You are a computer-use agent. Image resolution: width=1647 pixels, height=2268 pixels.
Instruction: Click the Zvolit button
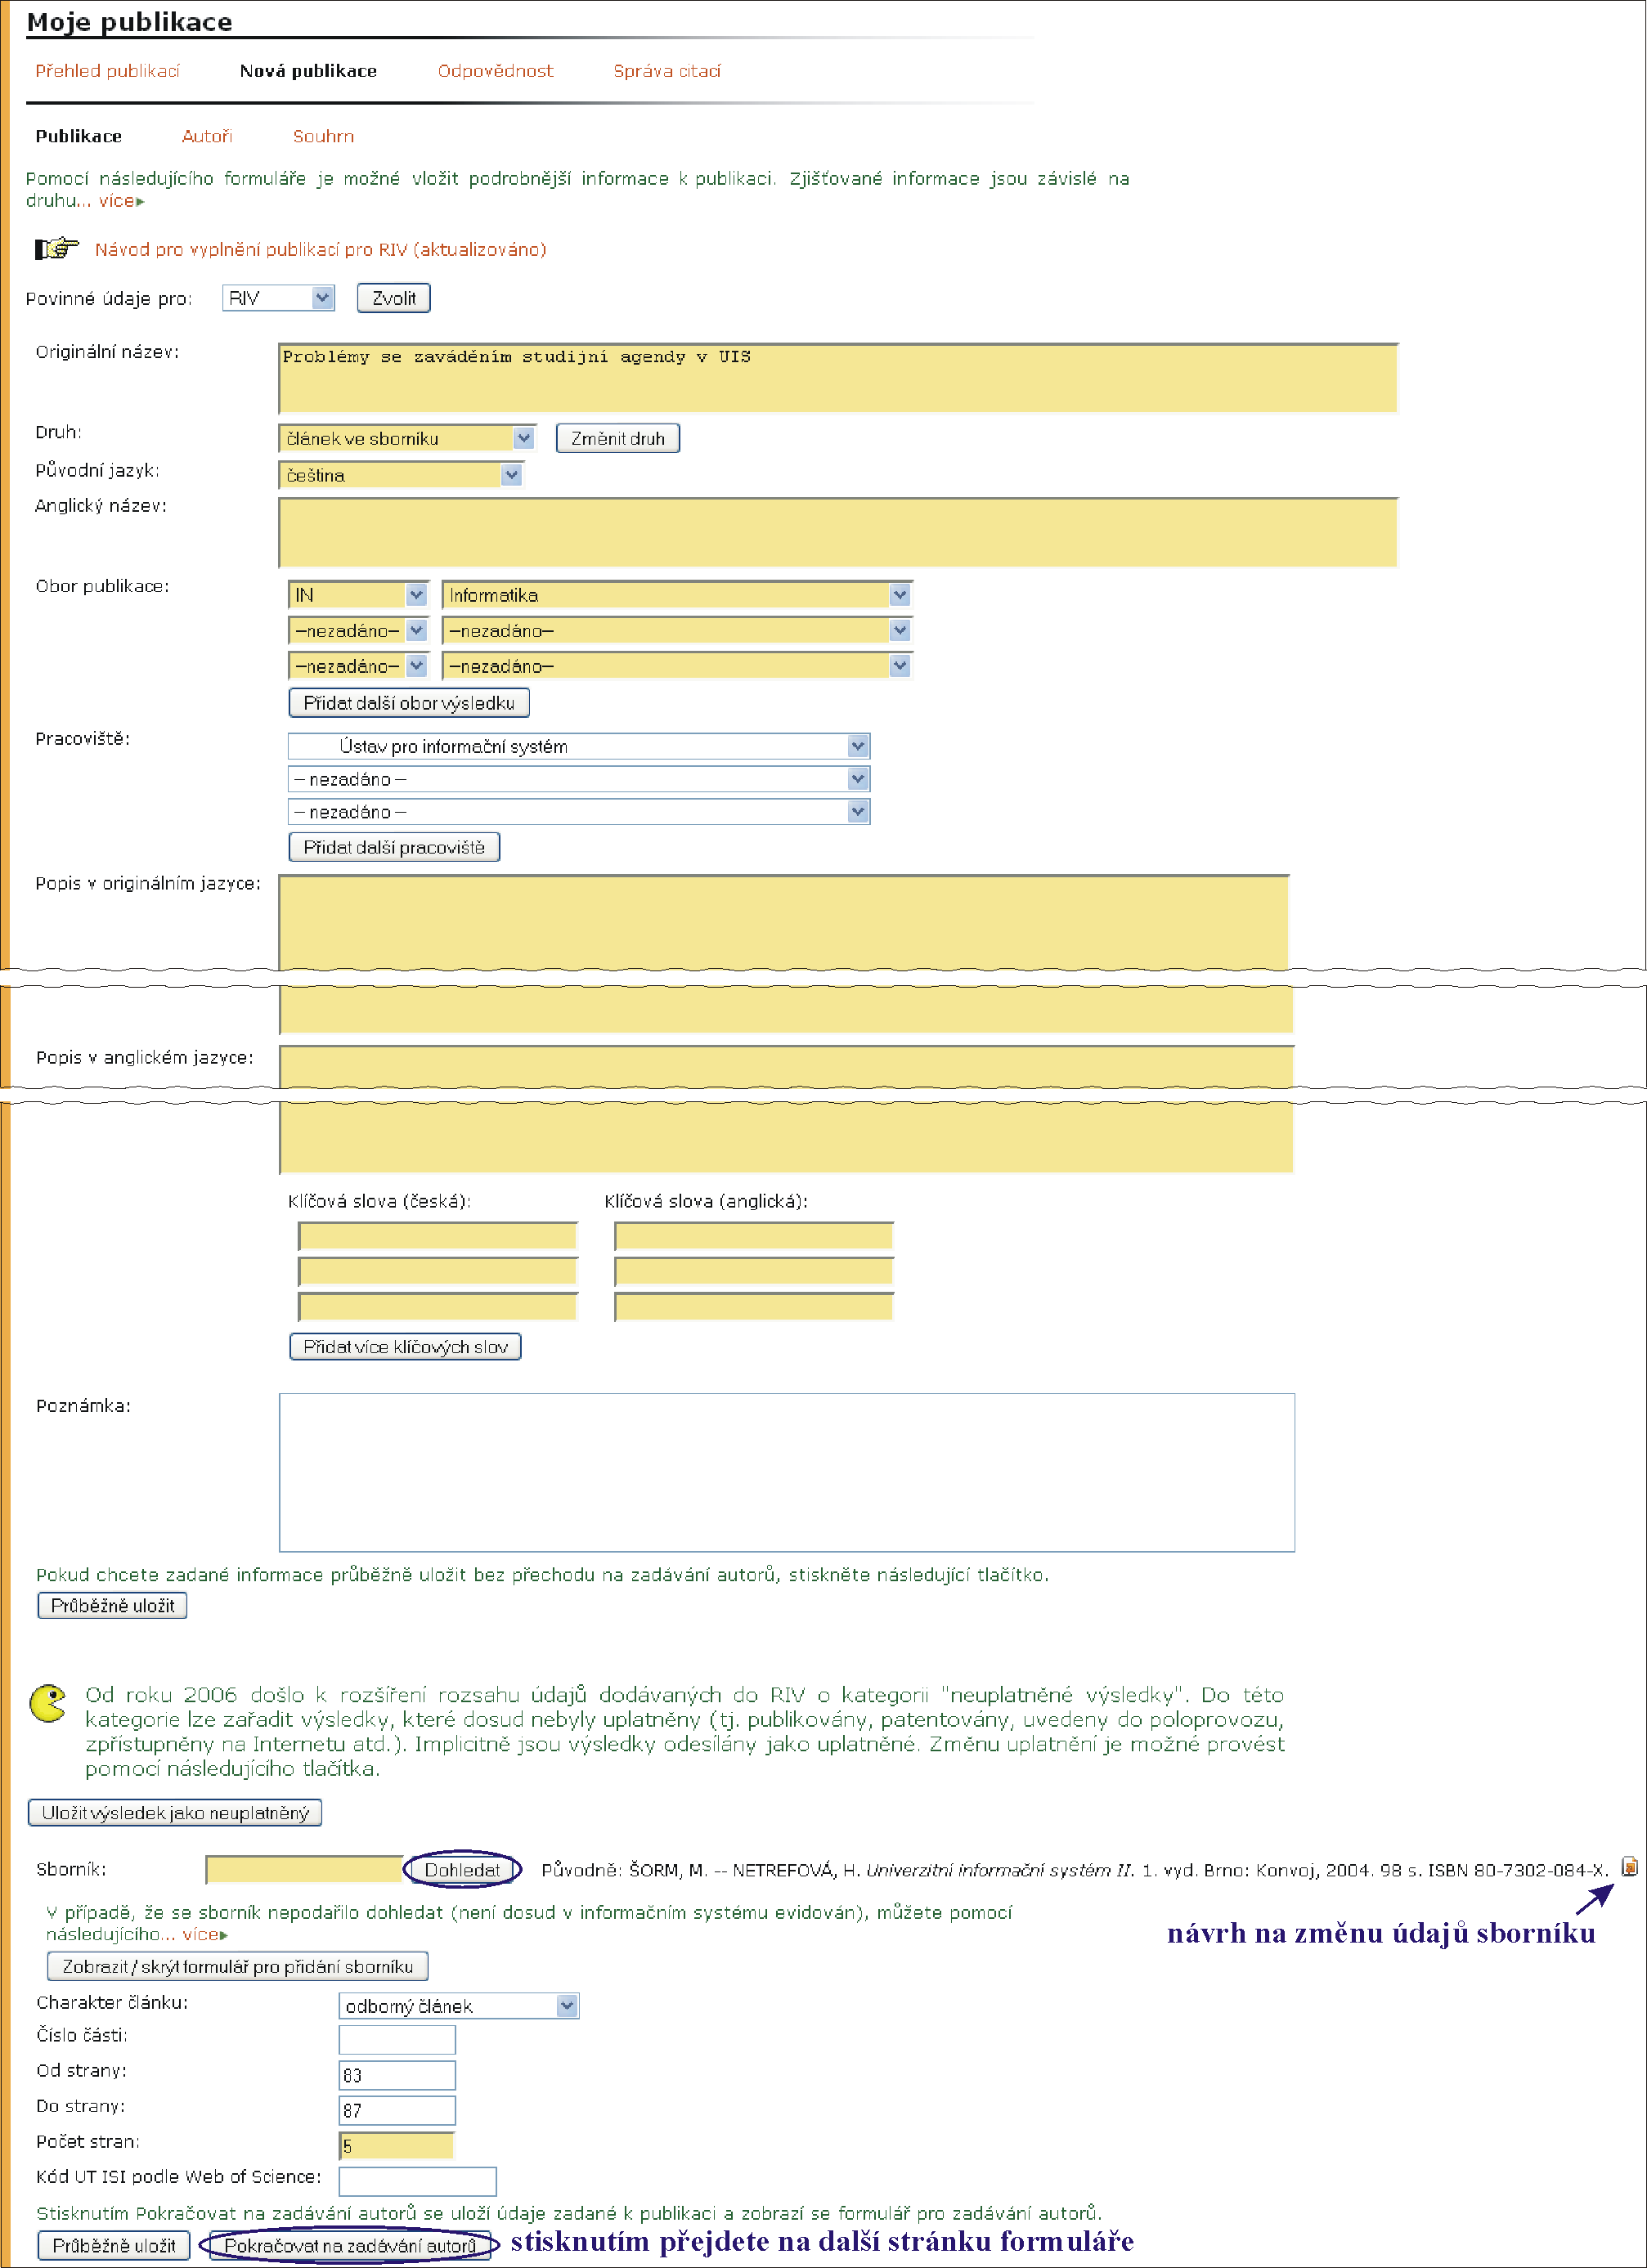pos(394,298)
